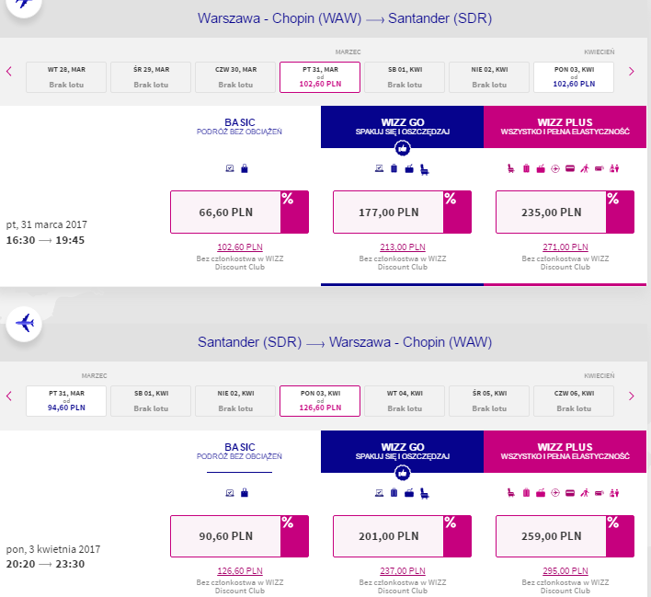Click refund card icon under return WIZZ PLUS

click(570, 493)
